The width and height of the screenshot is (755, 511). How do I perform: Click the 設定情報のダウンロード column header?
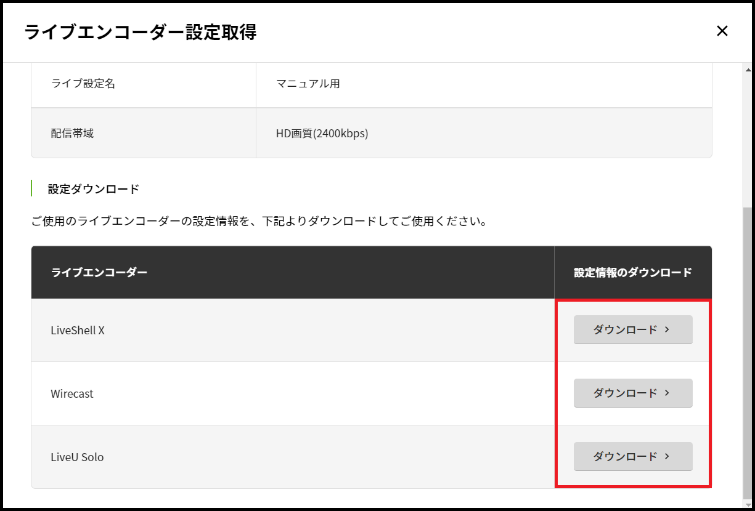tap(633, 272)
